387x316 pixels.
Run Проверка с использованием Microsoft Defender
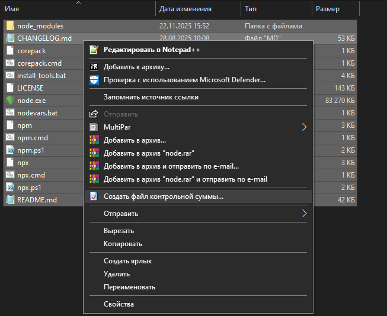(198, 80)
